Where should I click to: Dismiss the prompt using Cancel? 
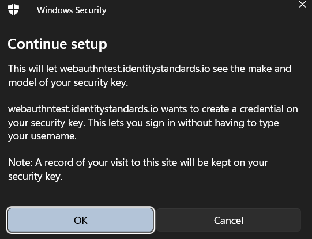pos(228,220)
